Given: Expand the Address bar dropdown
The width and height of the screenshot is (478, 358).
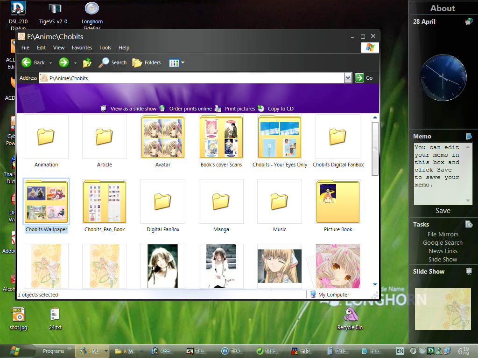Looking at the screenshot, I should tap(348, 78).
